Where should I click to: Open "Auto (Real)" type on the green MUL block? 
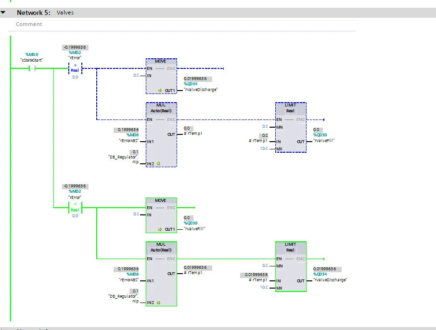tap(161, 250)
